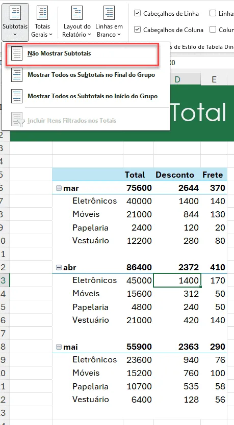Click icon beside Subtotais no Início do Grupo
The image size is (234, 425).
(x=16, y=96)
